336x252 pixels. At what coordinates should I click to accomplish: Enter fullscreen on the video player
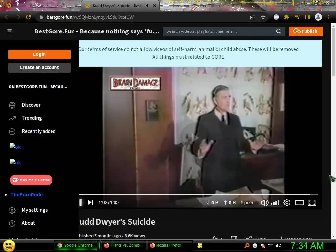312,203
